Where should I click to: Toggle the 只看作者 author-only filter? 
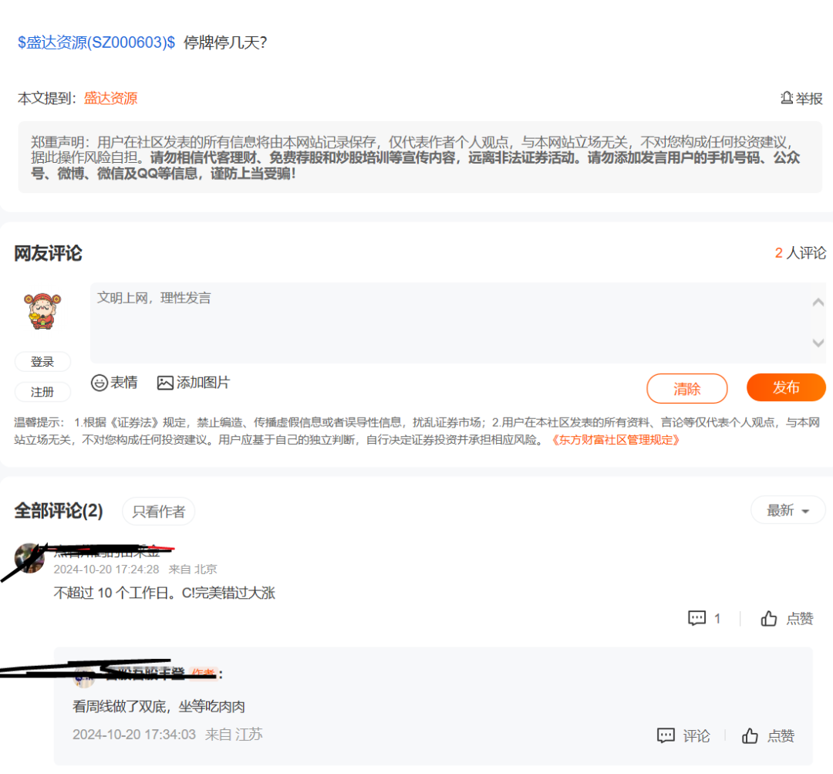click(x=158, y=512)
